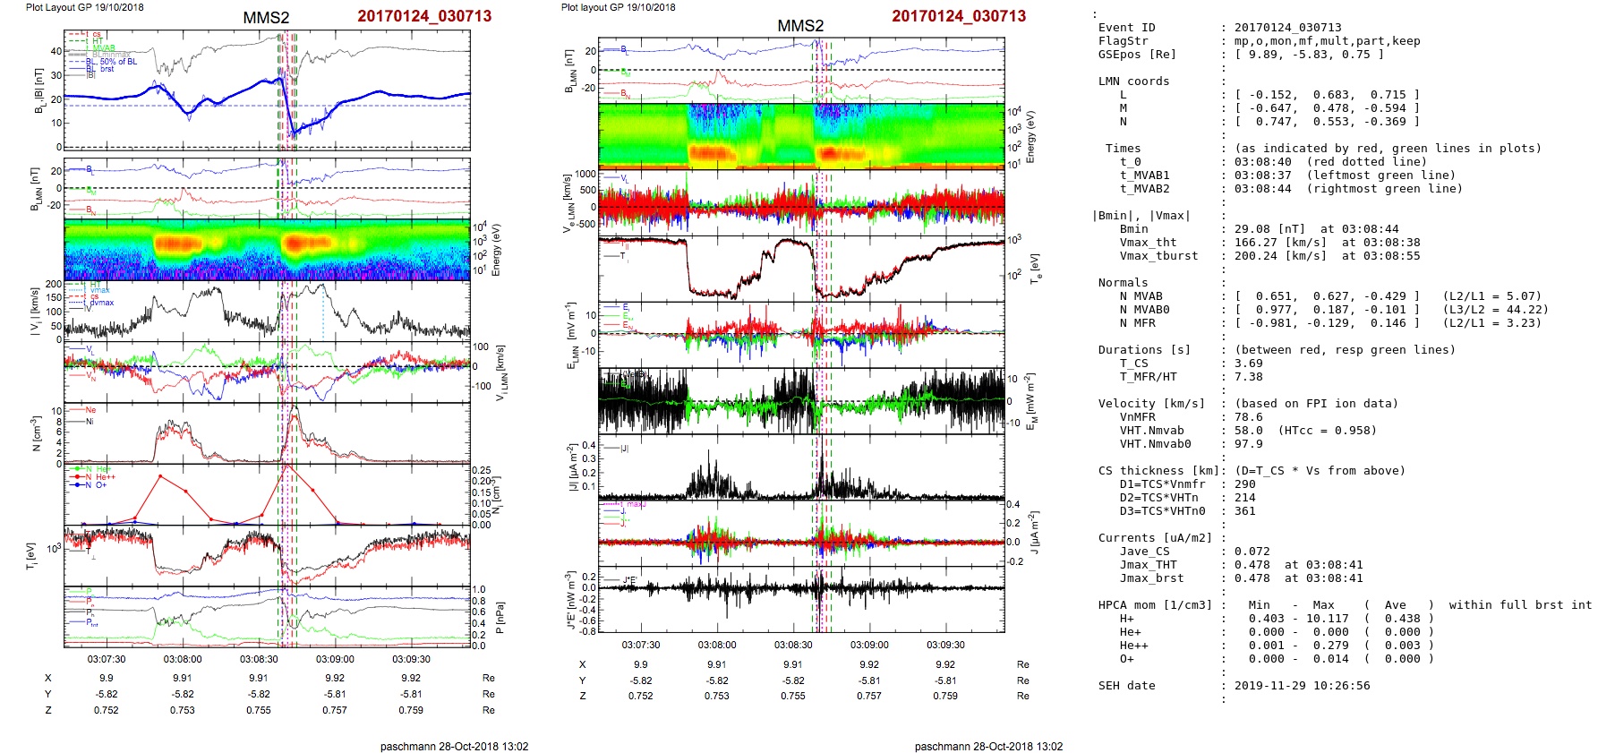Screen dimensions: 1615x753
Task: Select the 03:08:00 time tick under left plot
Action: 183,659
